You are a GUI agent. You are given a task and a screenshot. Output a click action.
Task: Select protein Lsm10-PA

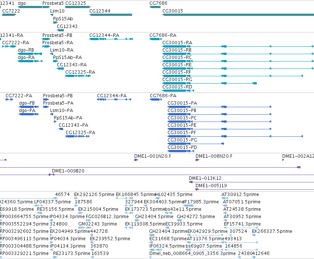coord(62,111)
